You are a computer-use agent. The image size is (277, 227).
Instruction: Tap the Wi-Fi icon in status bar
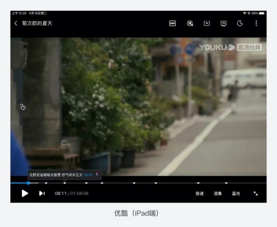click(244, 13)
